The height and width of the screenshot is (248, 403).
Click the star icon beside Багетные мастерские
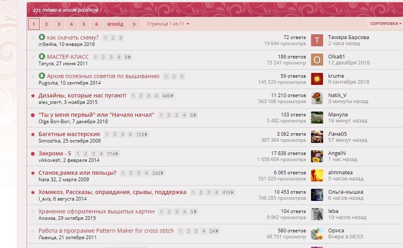(33, 134)
